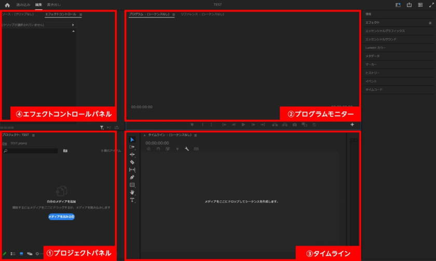The image size is (436, 261).
Task: Click the メディアを読み込む button
Action: coord(61,216)
